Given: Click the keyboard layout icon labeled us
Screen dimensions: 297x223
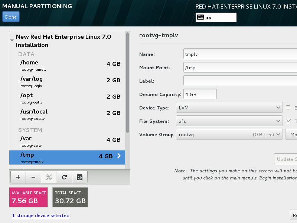Looking at the screenshot, I should coord(200,17).
